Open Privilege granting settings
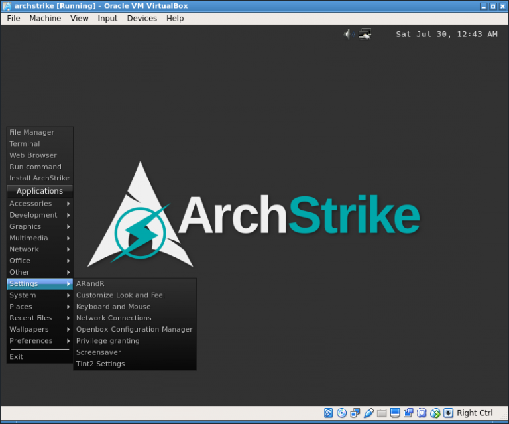 click(x=135, y=341)
